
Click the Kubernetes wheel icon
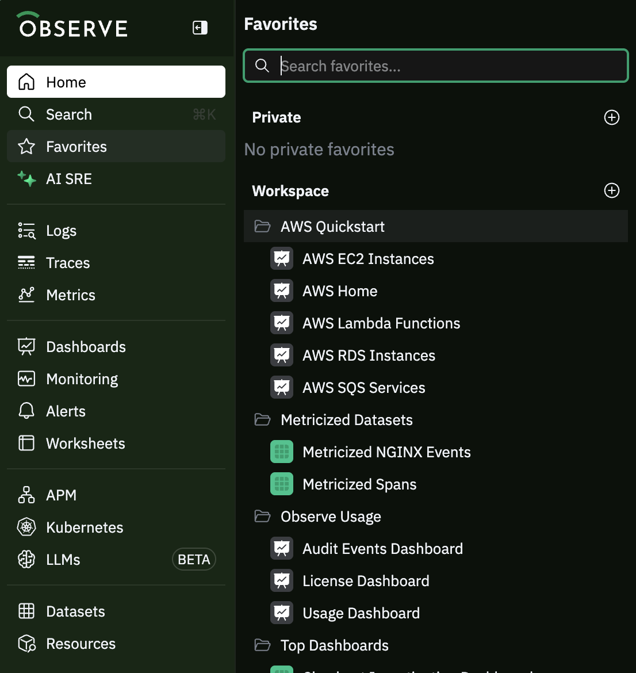click(26, 527)
